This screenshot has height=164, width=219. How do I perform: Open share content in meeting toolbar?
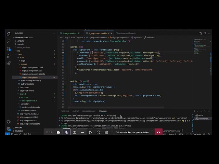click(x=75, y=132)
